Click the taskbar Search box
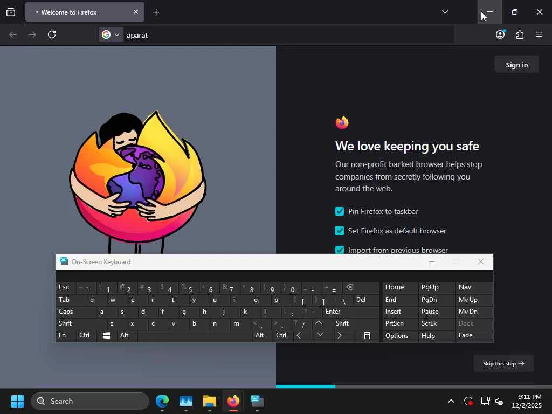The image size is (552, 414). 90,401
